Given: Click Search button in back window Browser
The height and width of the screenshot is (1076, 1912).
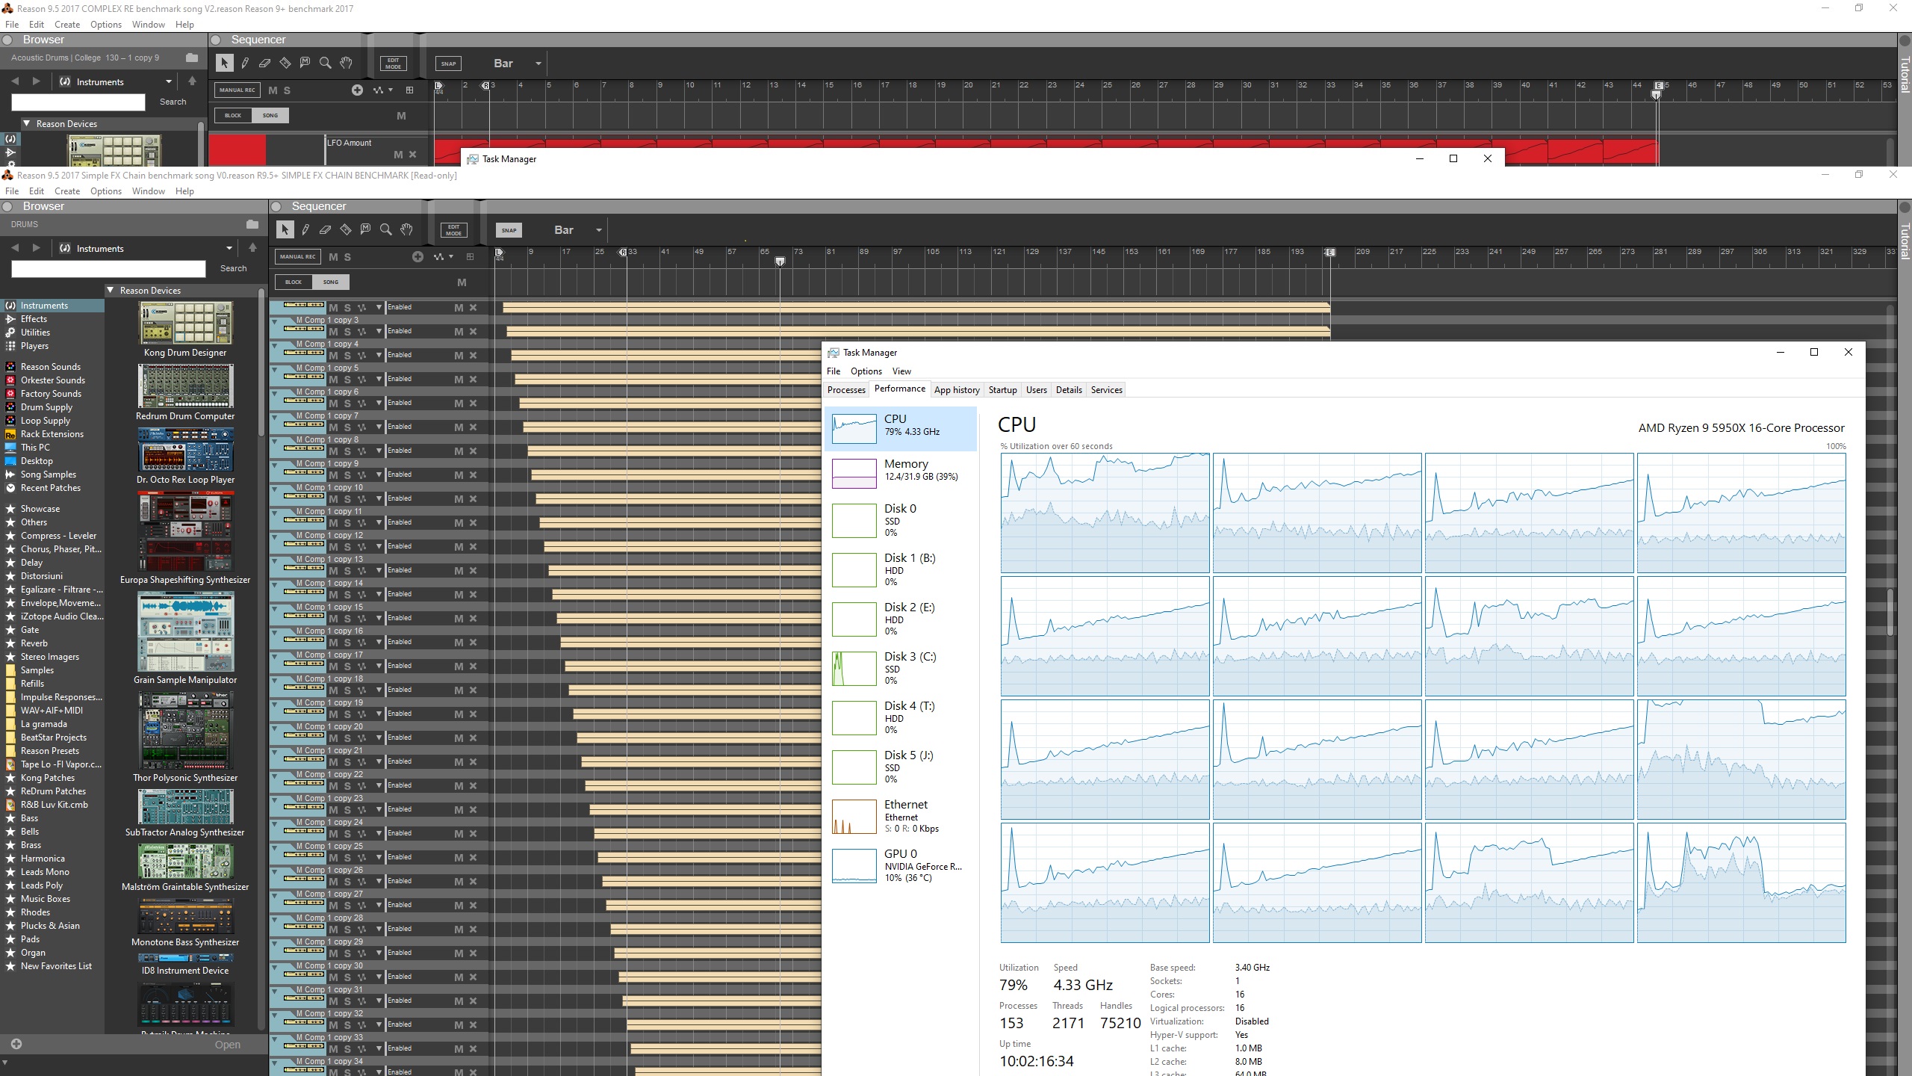Looking at the screenshot, I should tap(173, 102).
